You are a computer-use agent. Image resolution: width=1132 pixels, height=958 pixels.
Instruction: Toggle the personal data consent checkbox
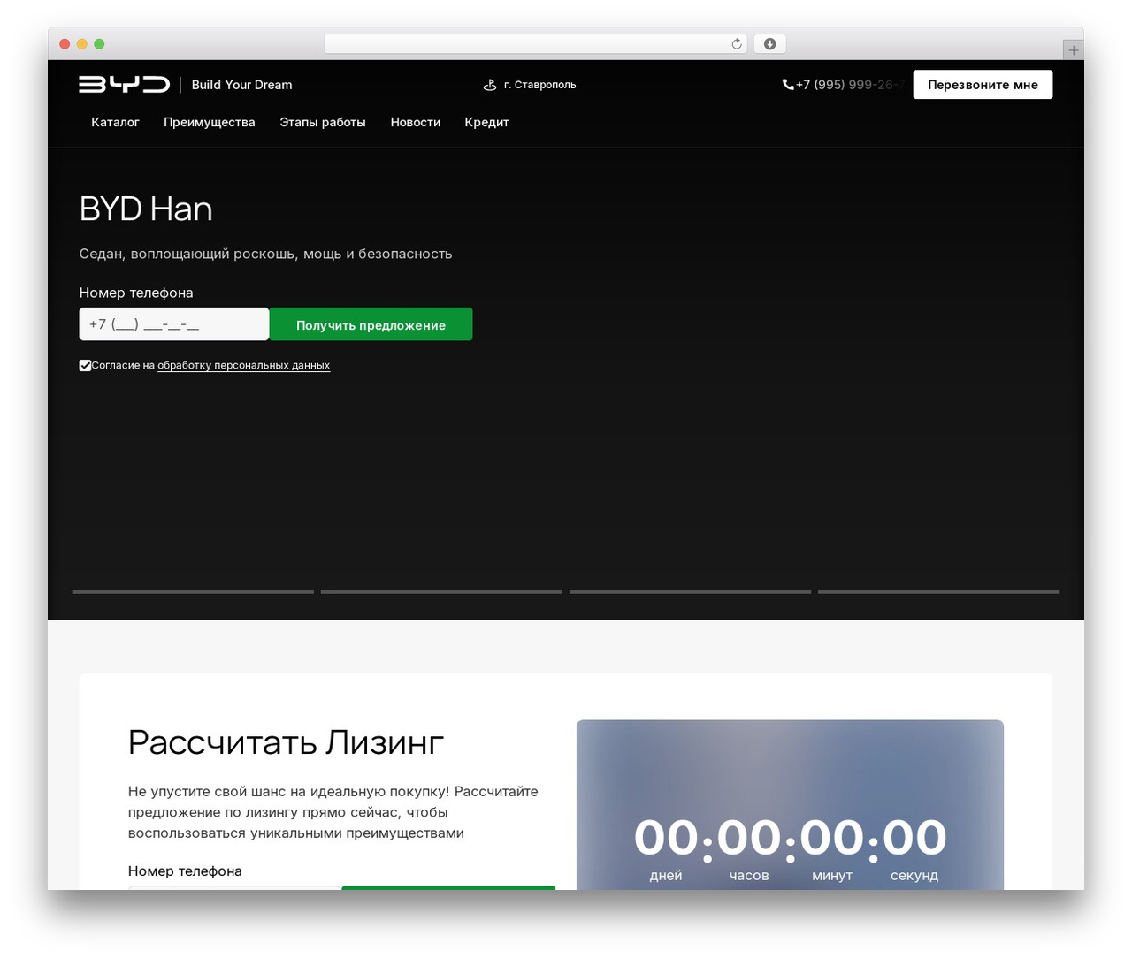click(x=85, y=365)
